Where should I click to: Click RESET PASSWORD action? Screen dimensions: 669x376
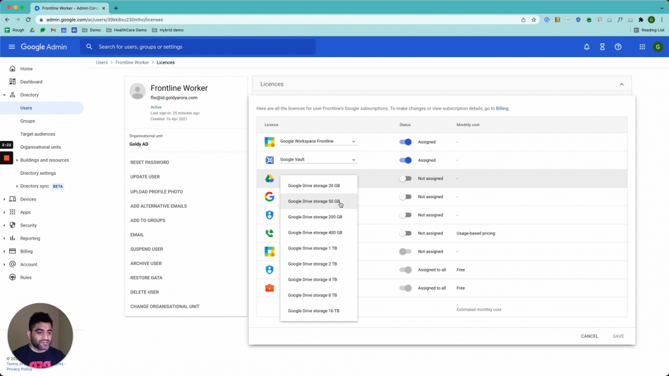[x=150, y=162]
